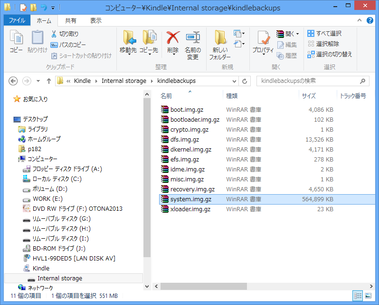Click the red X Delete icon
Screen dimensions: 379x305
click(173, 38)
